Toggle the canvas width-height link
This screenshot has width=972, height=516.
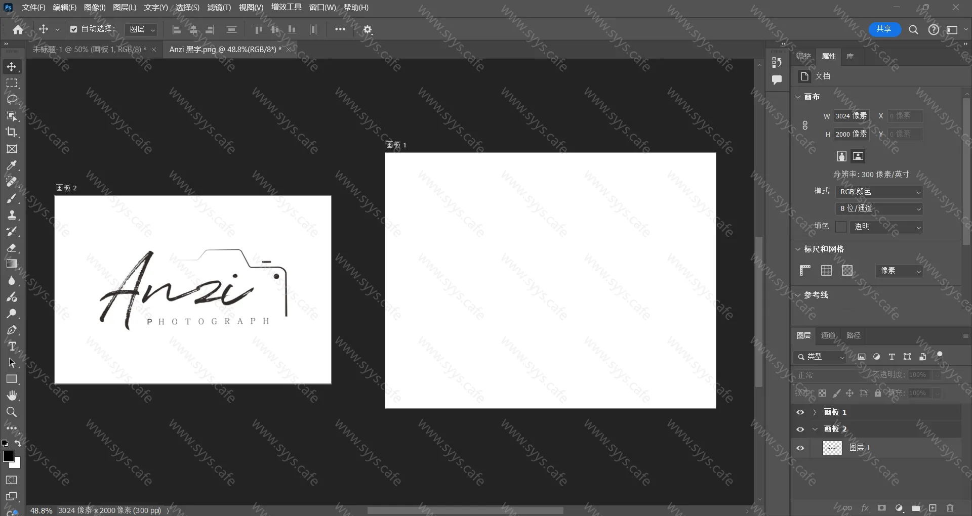tap(805, 125)
